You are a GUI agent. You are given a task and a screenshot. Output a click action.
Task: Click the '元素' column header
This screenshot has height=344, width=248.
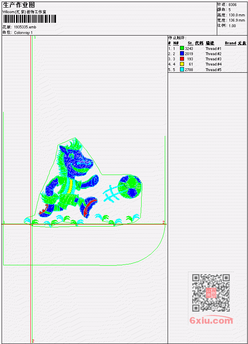242,43
